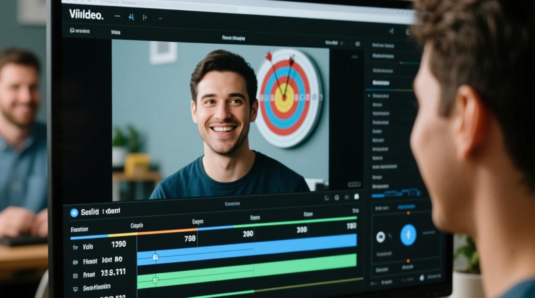Viewport: 535px width, 298px height.
Task: Jump to the 780 timeline marker
Action: (351, 226)
